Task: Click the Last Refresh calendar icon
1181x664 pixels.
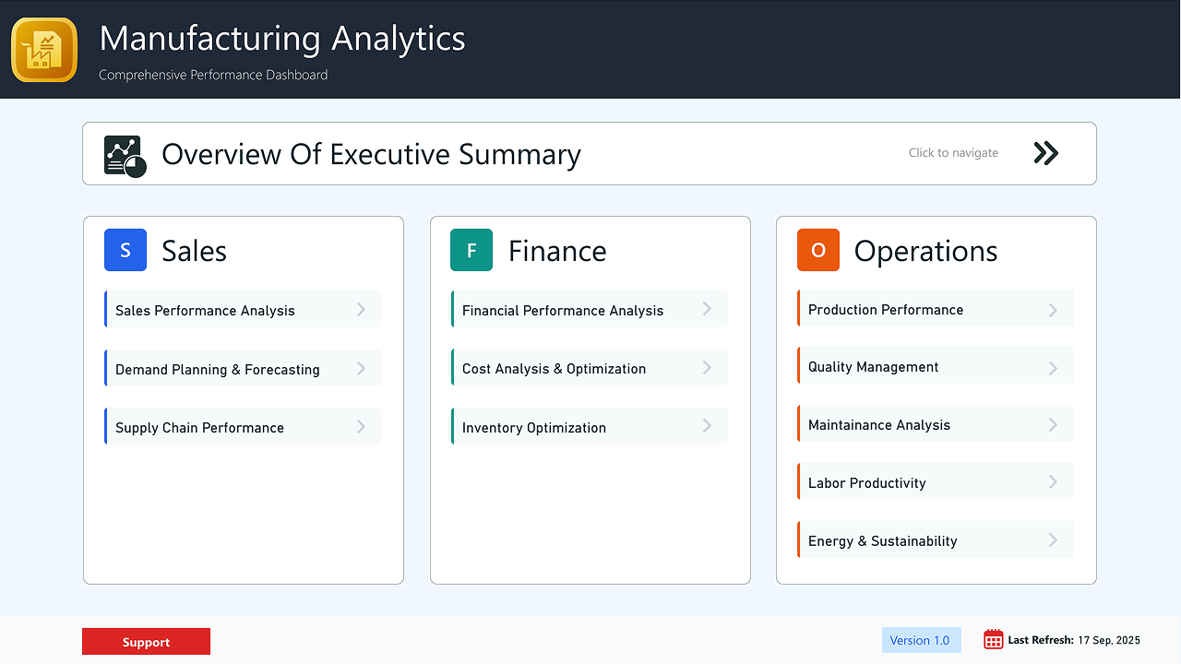Action: pyautogui.click(x=993, y=639)
